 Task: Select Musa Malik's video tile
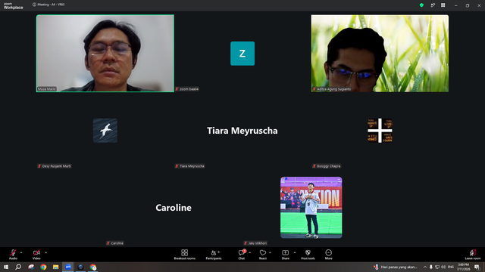pyautogui.click(x=105, y=54)
